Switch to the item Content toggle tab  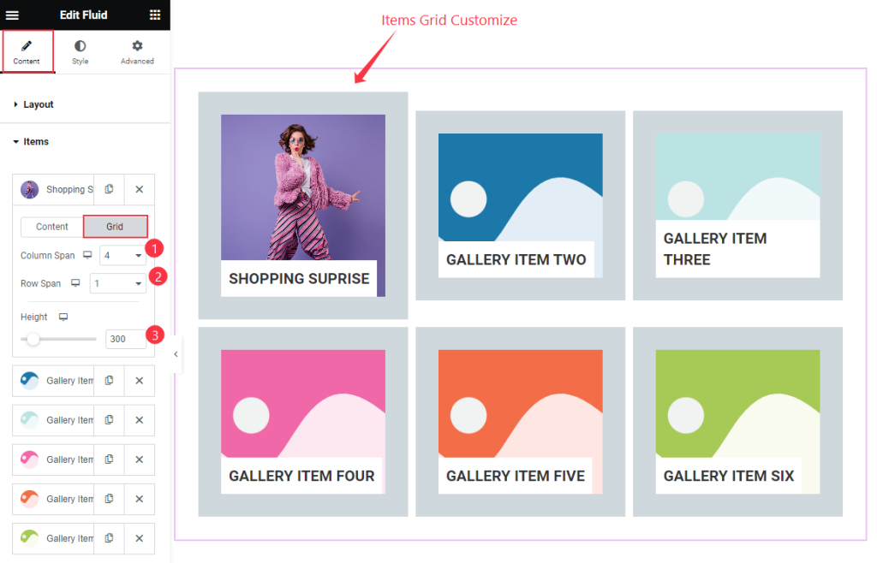point(52,226)
